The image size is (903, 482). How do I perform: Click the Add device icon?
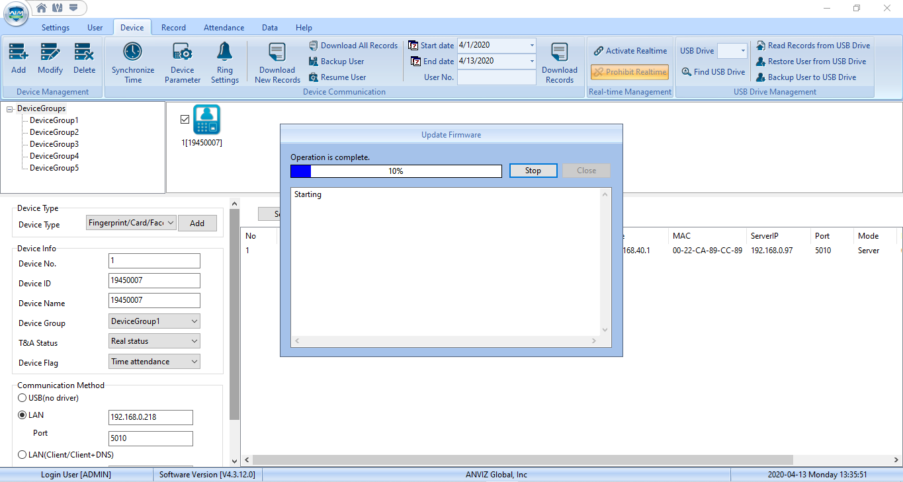[x=19, y=52]
